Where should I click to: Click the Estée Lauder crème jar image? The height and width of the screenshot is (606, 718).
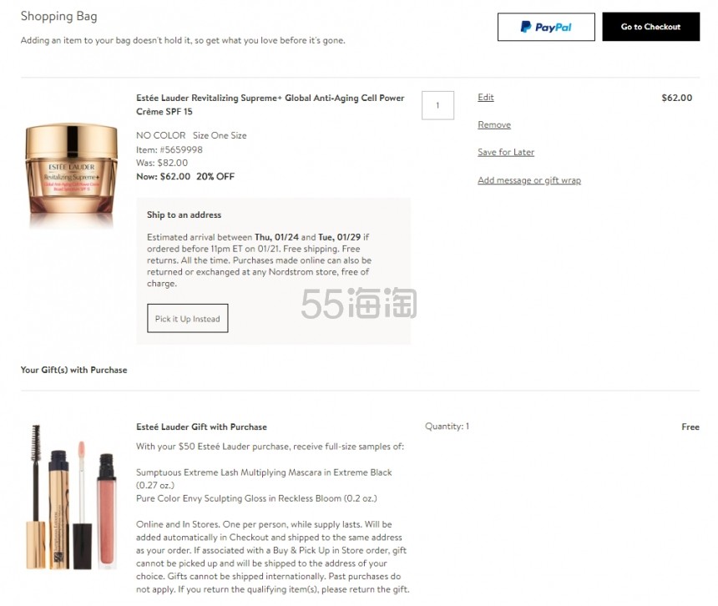click(x=72, y=171)
